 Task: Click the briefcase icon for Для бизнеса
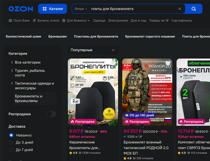click(64, 21)
